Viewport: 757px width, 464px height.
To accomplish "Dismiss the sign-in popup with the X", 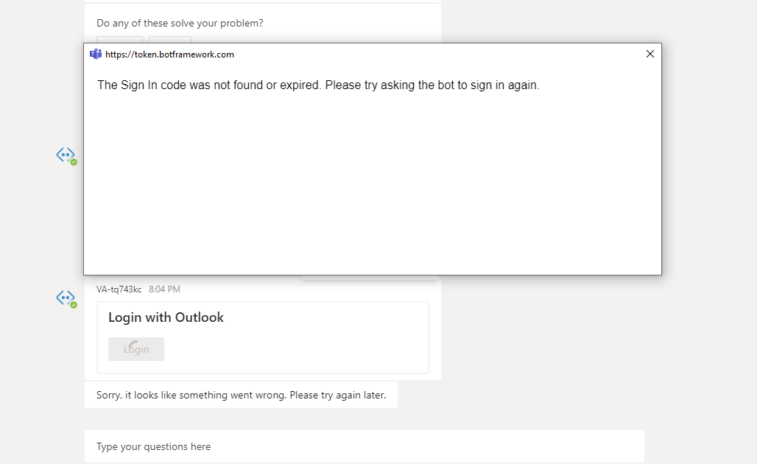I will pyautogui.click(x=650, y=54).
